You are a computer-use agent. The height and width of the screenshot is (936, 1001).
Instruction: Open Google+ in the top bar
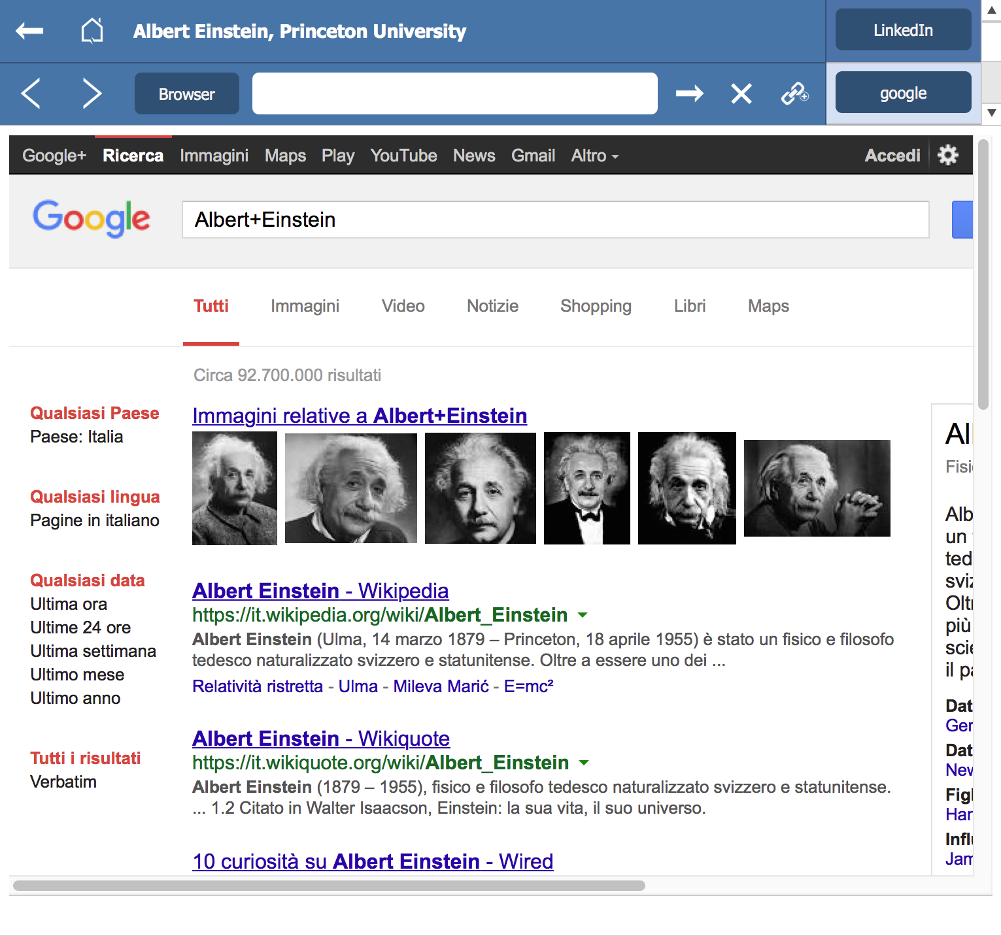[x=54, y=156]
